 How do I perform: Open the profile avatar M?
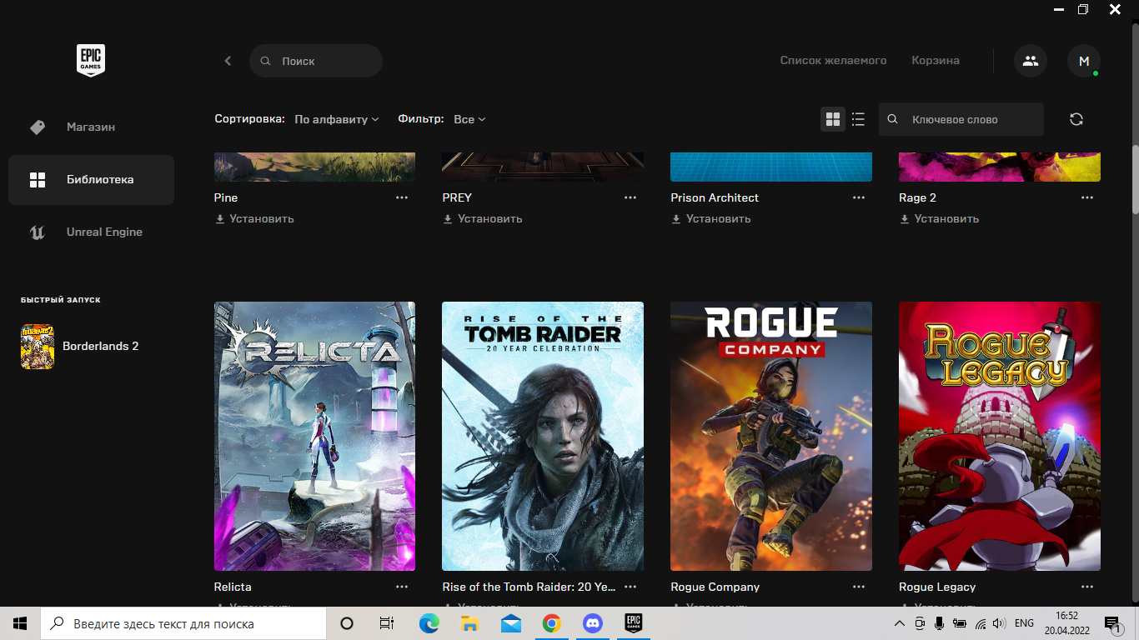tap(1084, 61)
